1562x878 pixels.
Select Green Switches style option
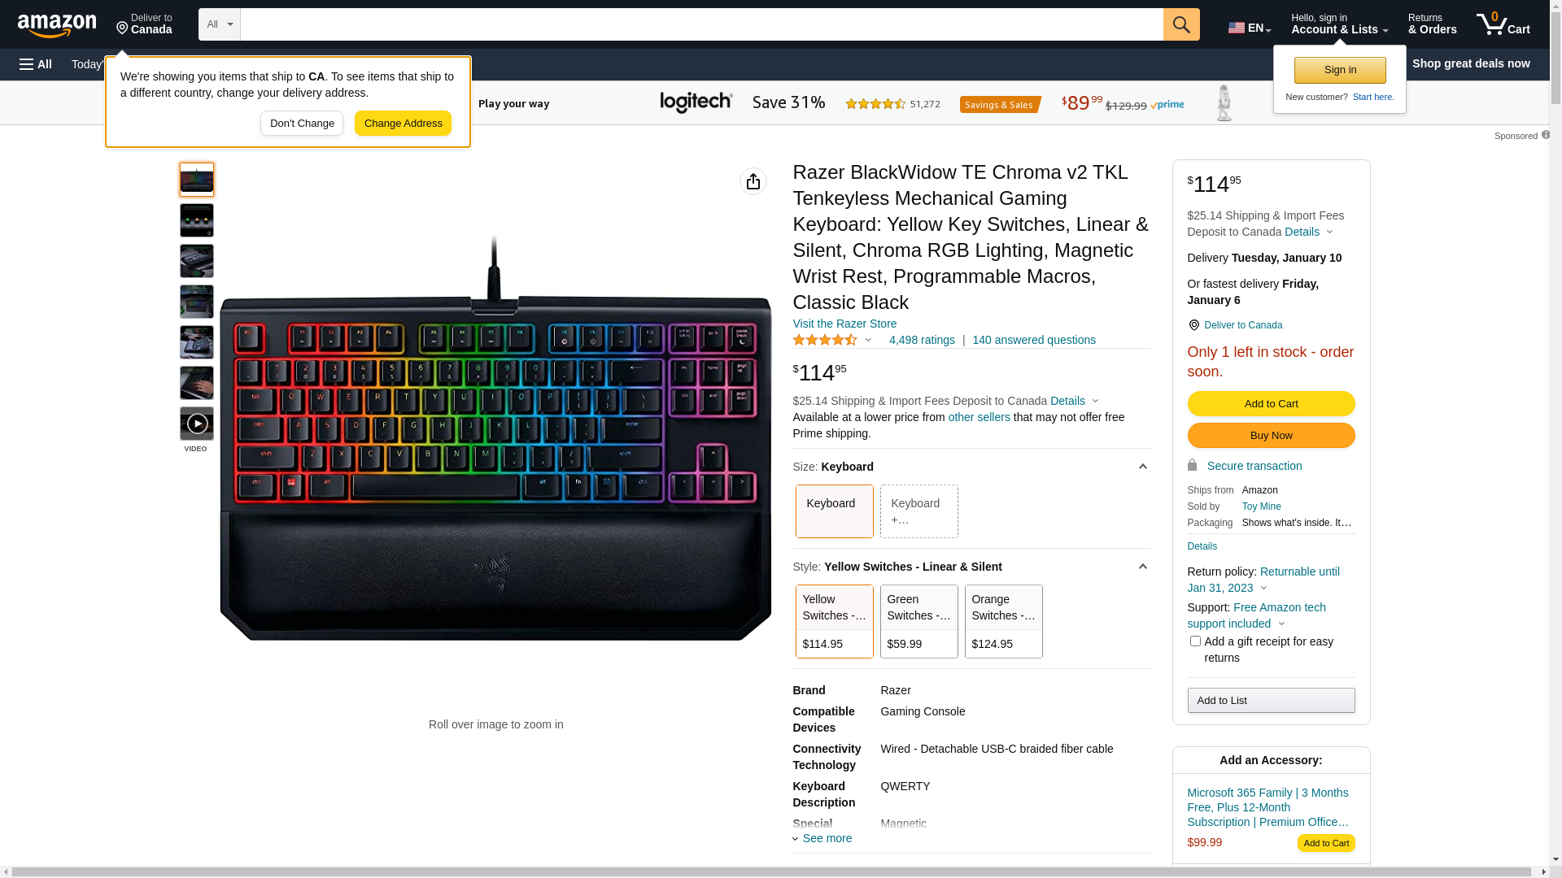point(919,621)
